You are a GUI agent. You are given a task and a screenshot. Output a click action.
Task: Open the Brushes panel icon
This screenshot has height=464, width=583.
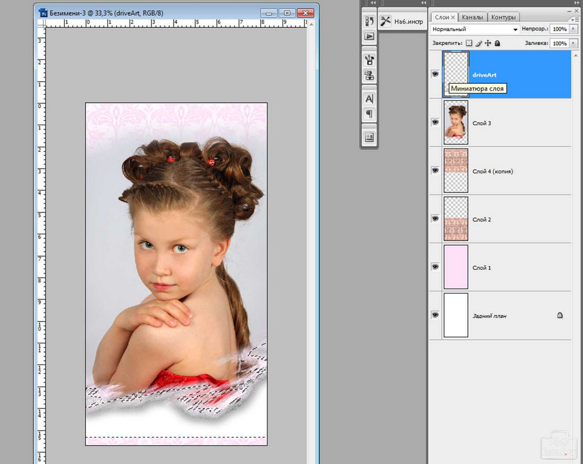pos(369,60)
